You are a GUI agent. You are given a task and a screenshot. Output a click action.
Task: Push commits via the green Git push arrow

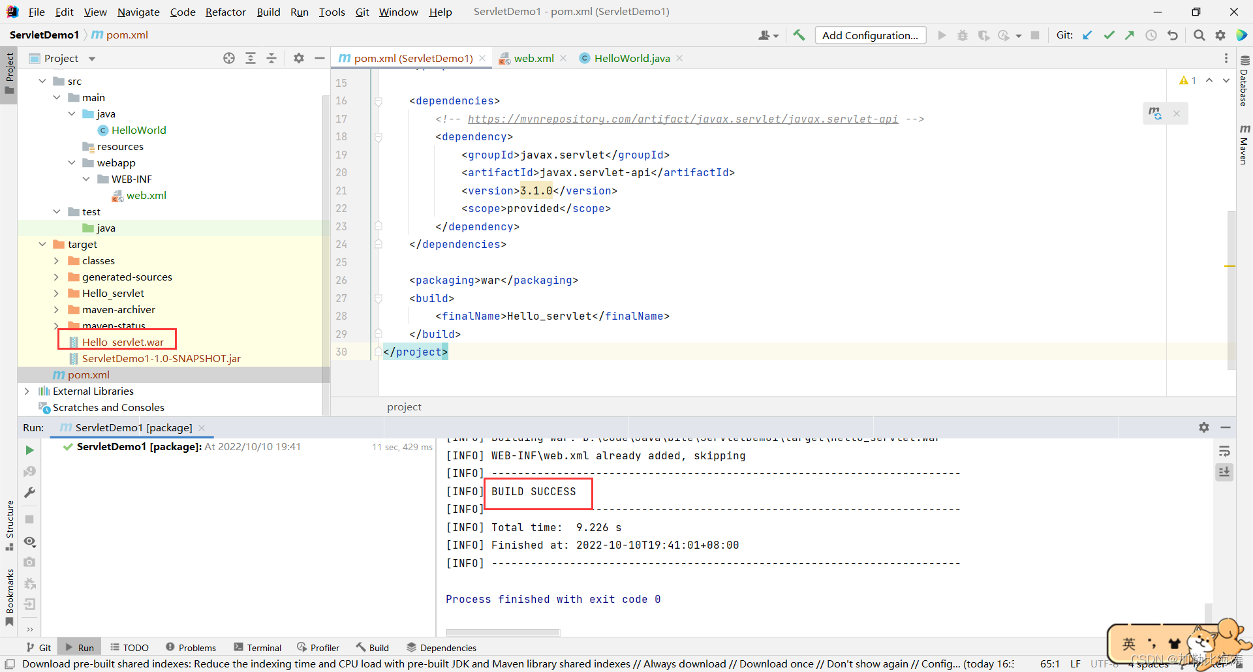pos(1130,35)
